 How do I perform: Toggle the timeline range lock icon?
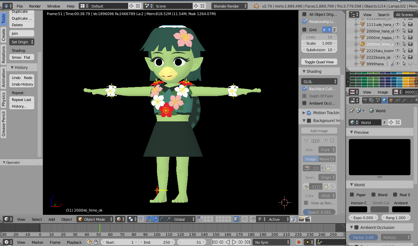96,242
